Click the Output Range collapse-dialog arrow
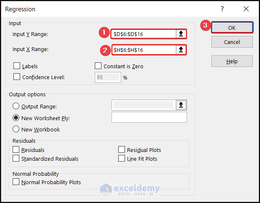The image size is (260, 203). coord(181,105)
